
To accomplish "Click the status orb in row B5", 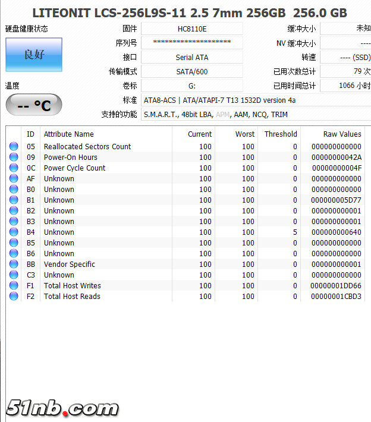I will (x=14, y=243).
